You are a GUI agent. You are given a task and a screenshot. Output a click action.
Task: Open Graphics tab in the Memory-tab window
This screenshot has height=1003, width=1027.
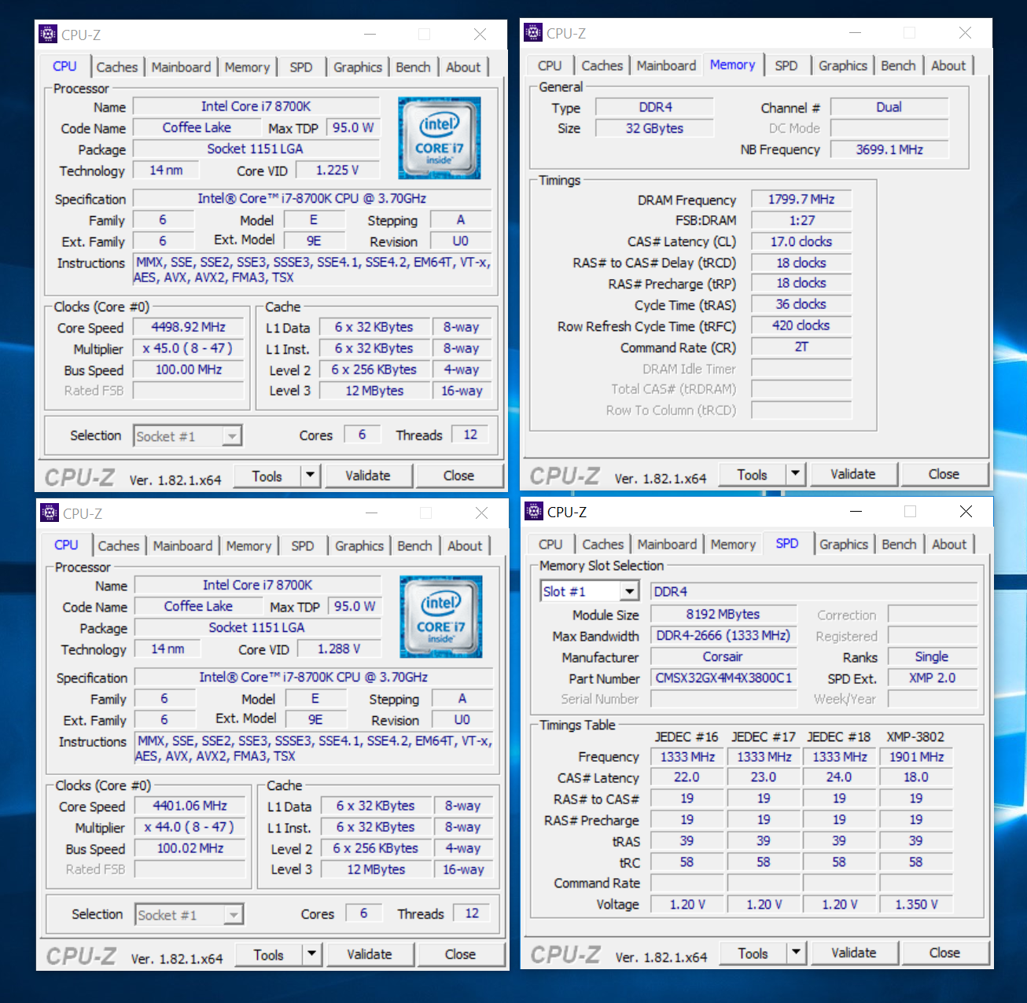[x=843, y=65]
